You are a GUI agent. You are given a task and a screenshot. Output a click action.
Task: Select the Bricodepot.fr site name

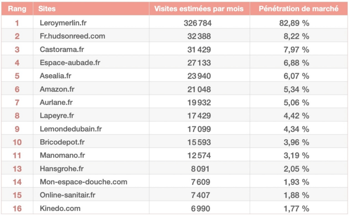pos(62,142)
